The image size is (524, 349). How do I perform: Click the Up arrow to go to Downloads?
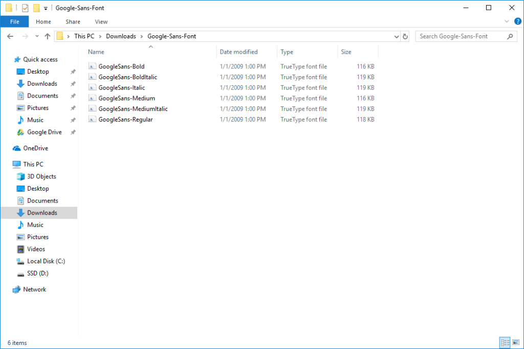(x=48, y=36)
